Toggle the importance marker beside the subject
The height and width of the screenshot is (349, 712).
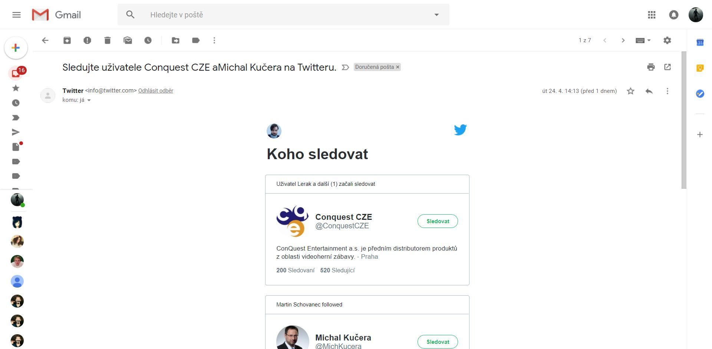pos(345,67)
